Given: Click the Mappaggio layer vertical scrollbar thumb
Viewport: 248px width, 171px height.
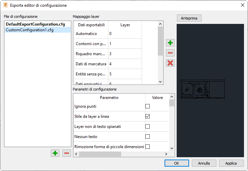Looking at the screenshot, I should 160,41.
